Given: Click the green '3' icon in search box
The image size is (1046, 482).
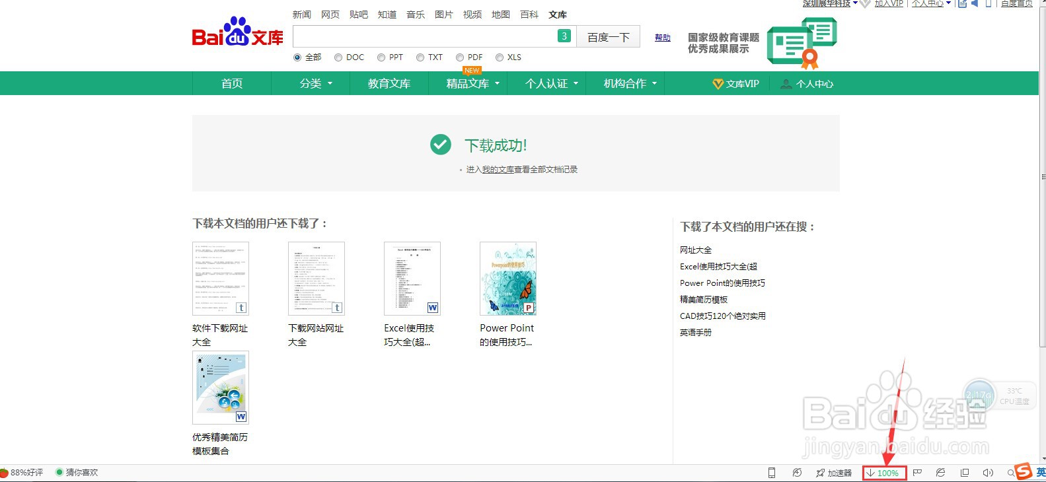Looking at the screenshot, I should 564,36.
